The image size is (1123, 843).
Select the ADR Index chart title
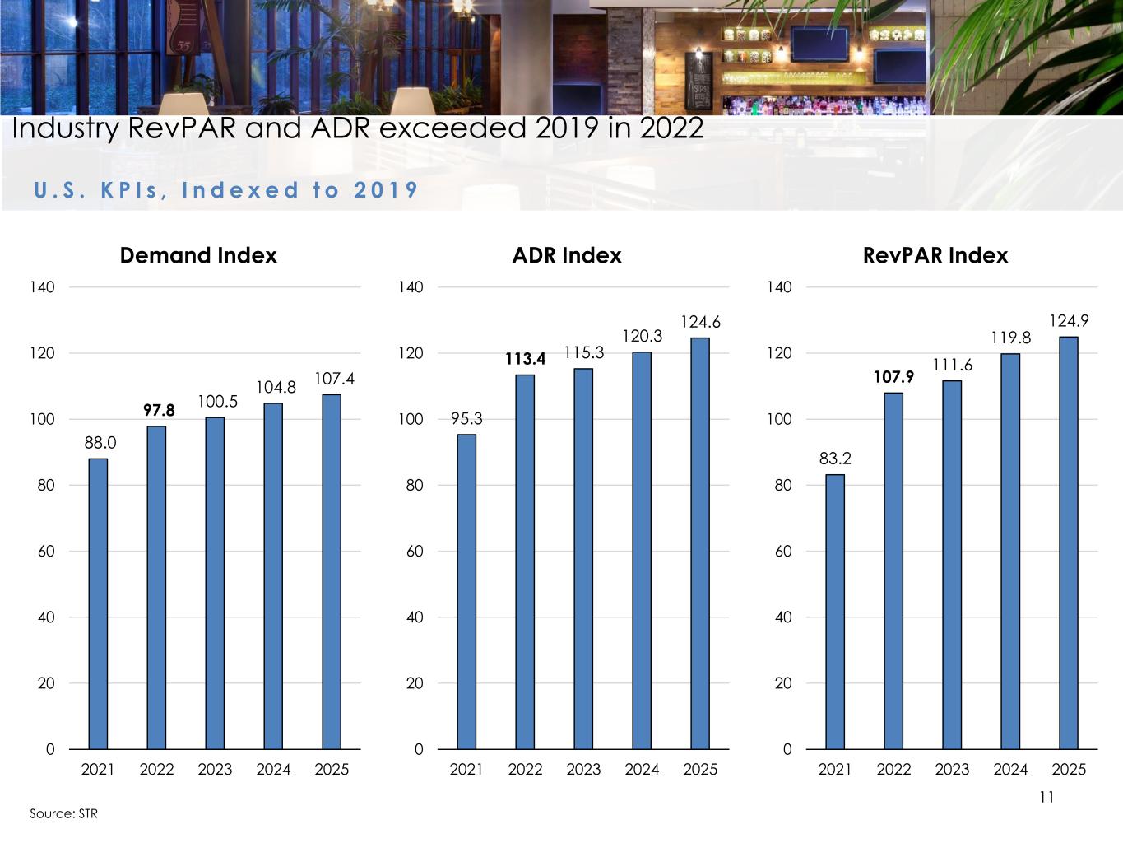click(x=567, y=255)
